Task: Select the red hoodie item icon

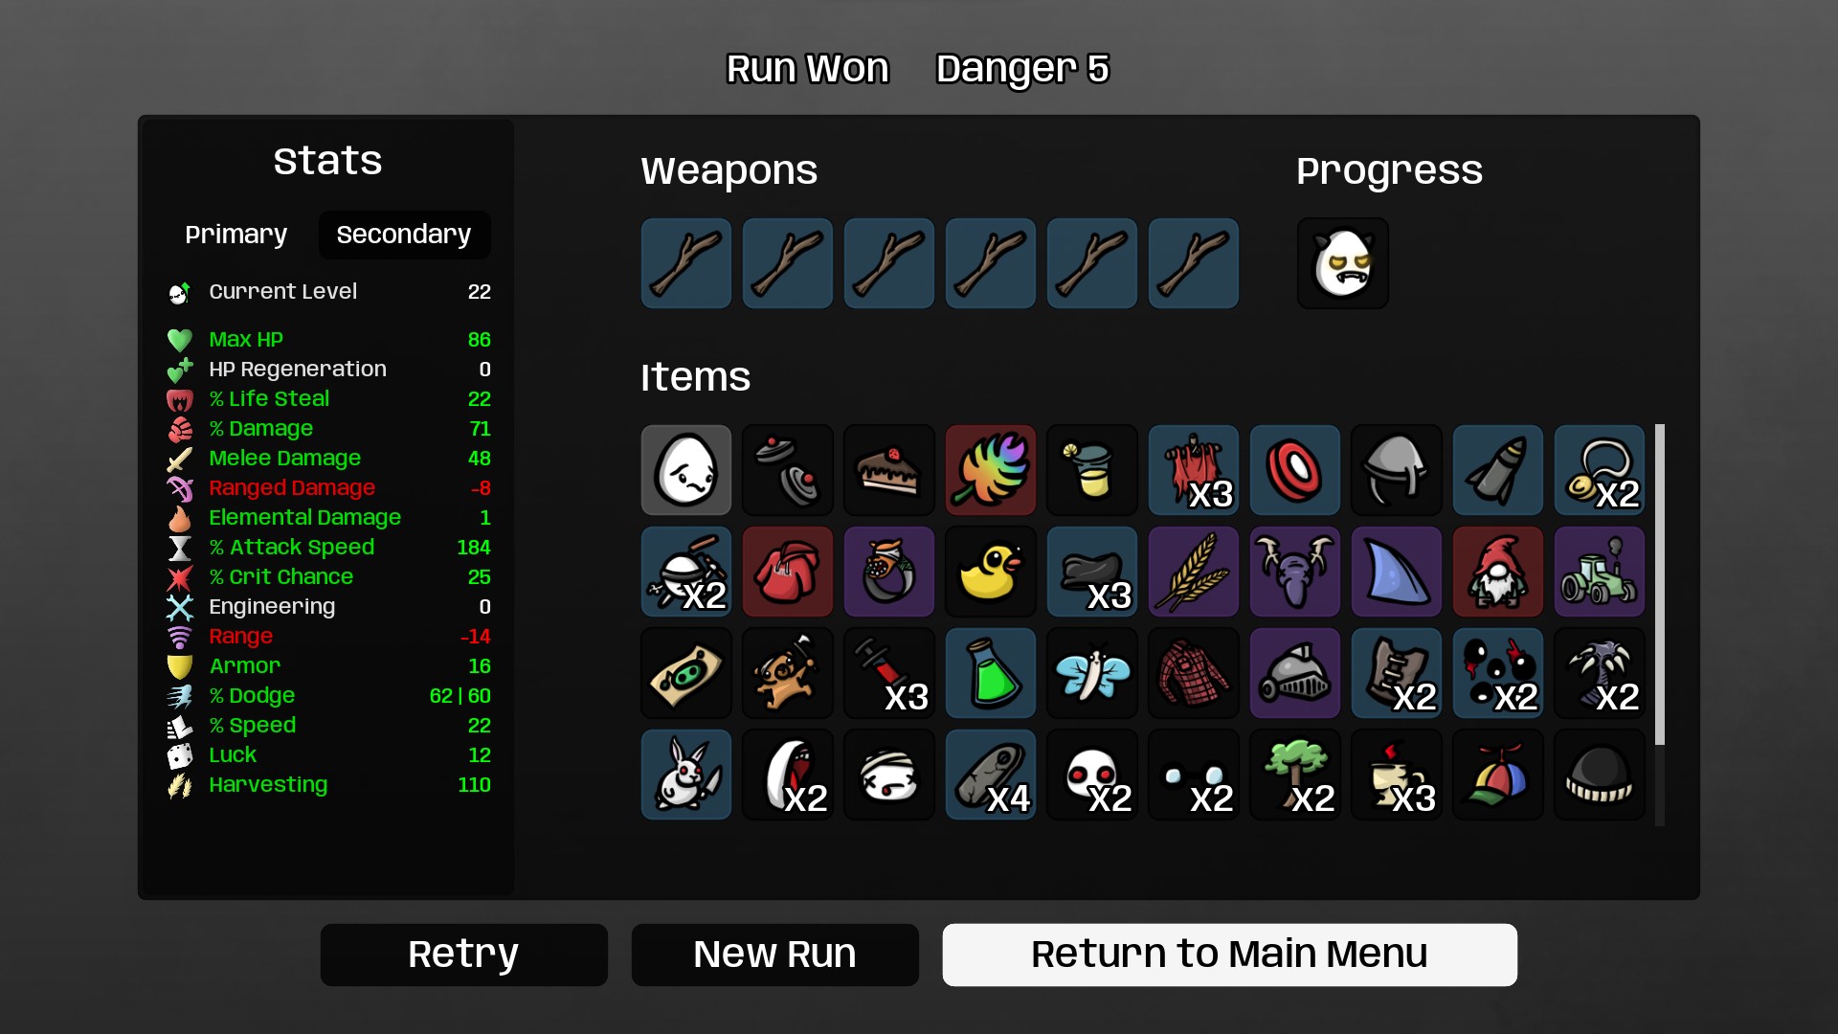Action: click(787, 572)
